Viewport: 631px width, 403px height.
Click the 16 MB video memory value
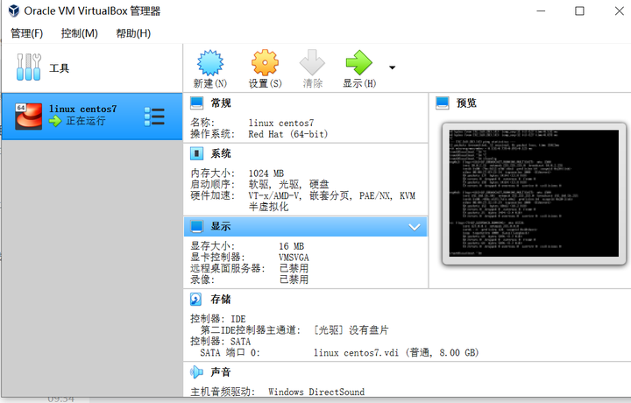point(291,246)
